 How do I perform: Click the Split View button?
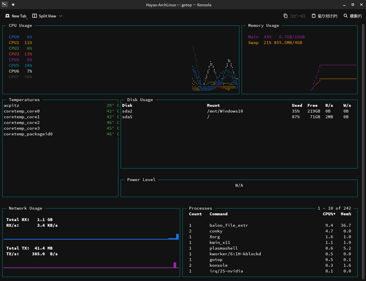pyautogui.click(x=44, y=16)
